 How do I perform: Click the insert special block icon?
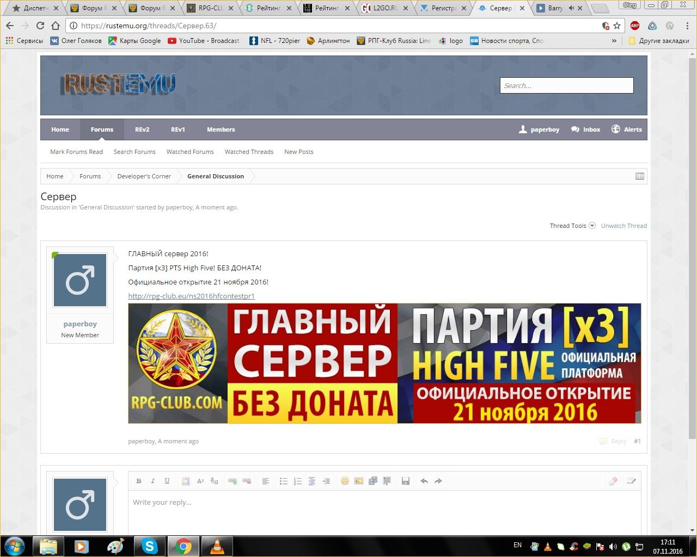pos(387,481)
